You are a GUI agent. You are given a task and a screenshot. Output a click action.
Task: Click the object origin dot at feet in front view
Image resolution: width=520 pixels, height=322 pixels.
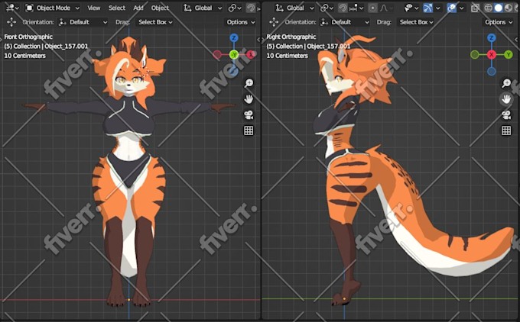(x=128, y=300)
